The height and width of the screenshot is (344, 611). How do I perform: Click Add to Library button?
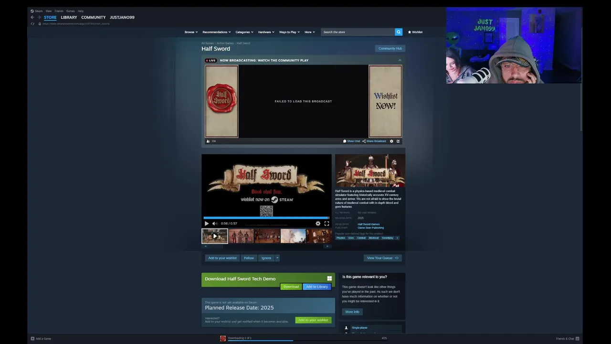coord(317,287)
